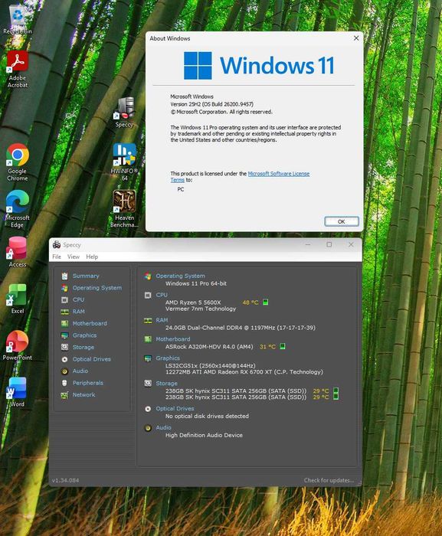The height and width of the screenshot is (536, 442).
Task: Select Summary in the Speccy sidebar
Action: [86, 276]
